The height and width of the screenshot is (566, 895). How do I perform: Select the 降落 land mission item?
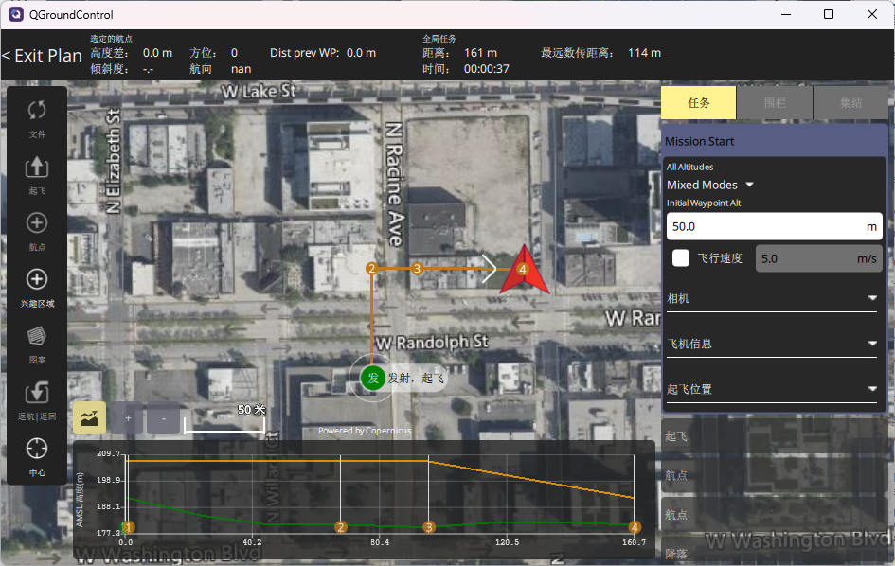coord(774,553)
